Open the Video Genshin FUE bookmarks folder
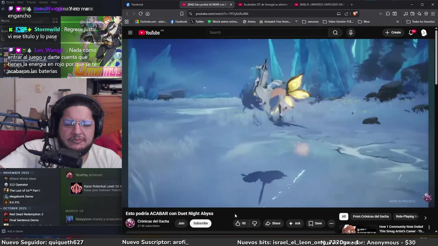438x246 pixels. coord(338,22)
